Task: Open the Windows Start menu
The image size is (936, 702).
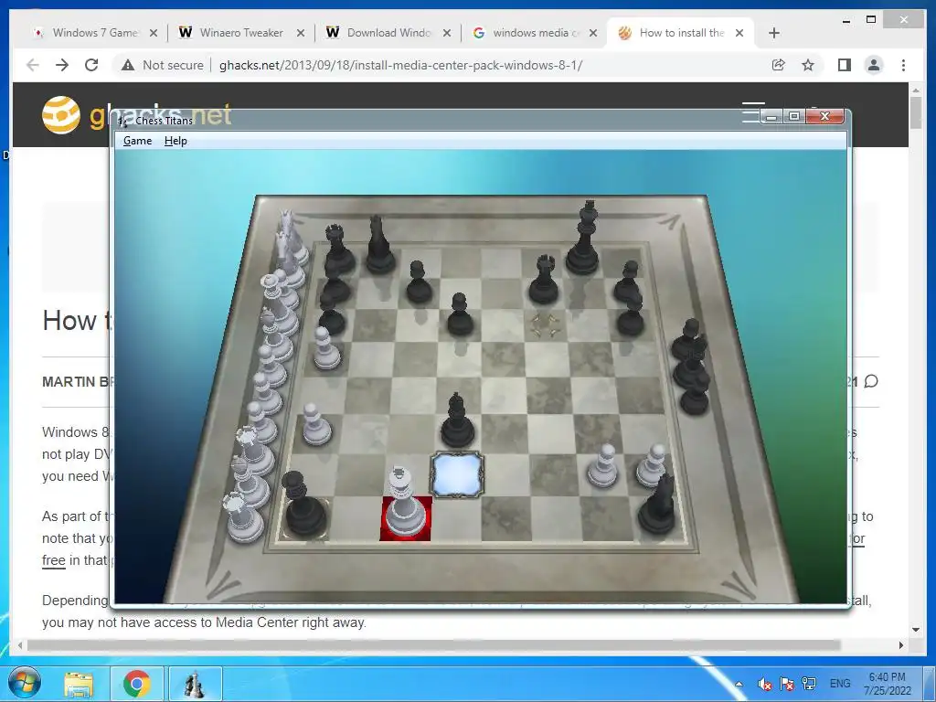Action: 24,682
